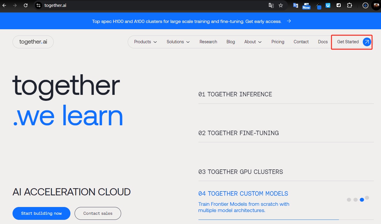Show browser downloads
Viewport: 381px width, 224px height.
365,5
